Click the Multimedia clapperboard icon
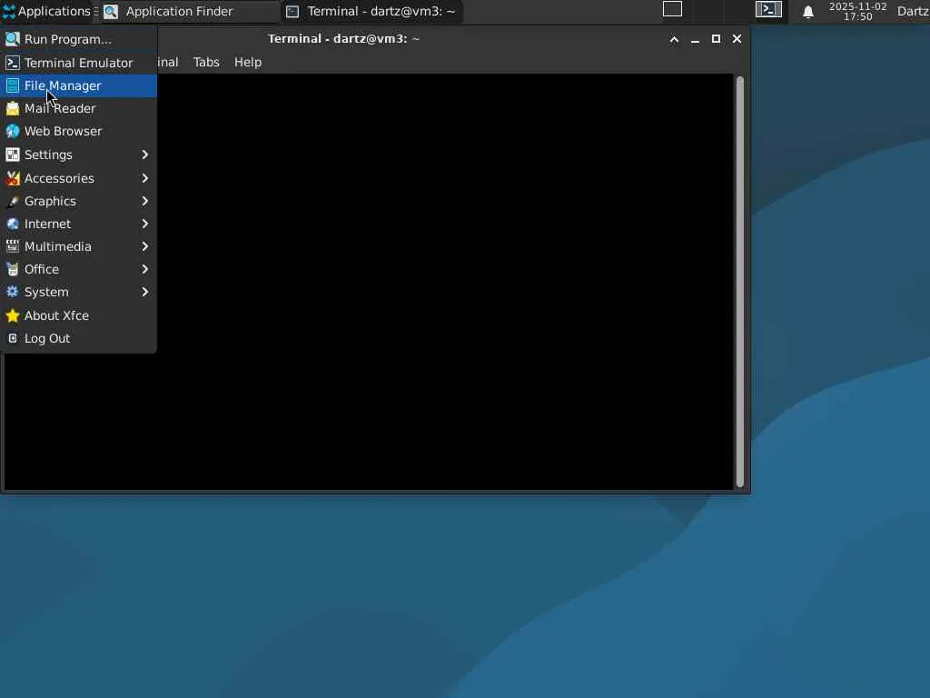Screen dimensions: 930x698 (13, 246)
